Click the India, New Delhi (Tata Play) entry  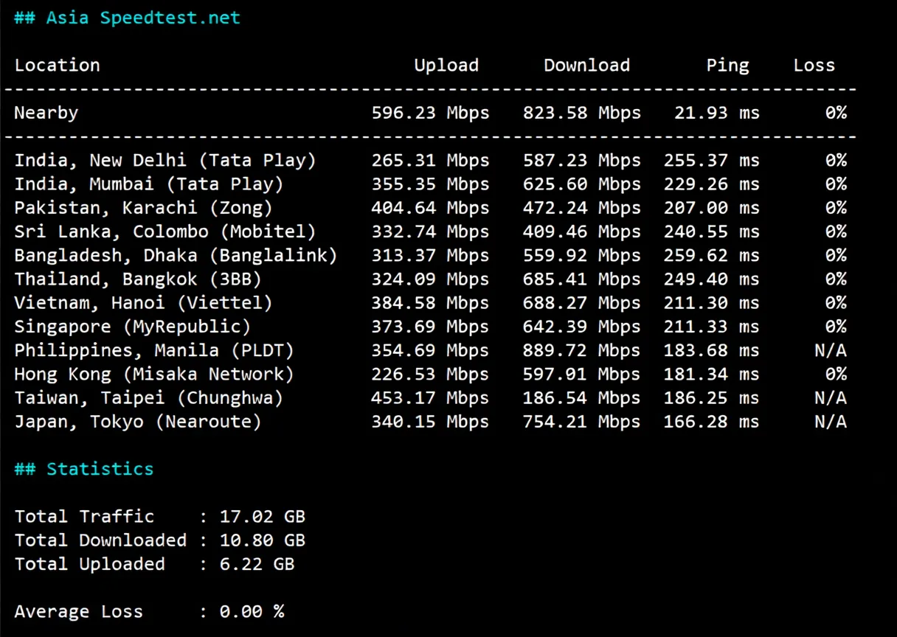click(165, 160)
